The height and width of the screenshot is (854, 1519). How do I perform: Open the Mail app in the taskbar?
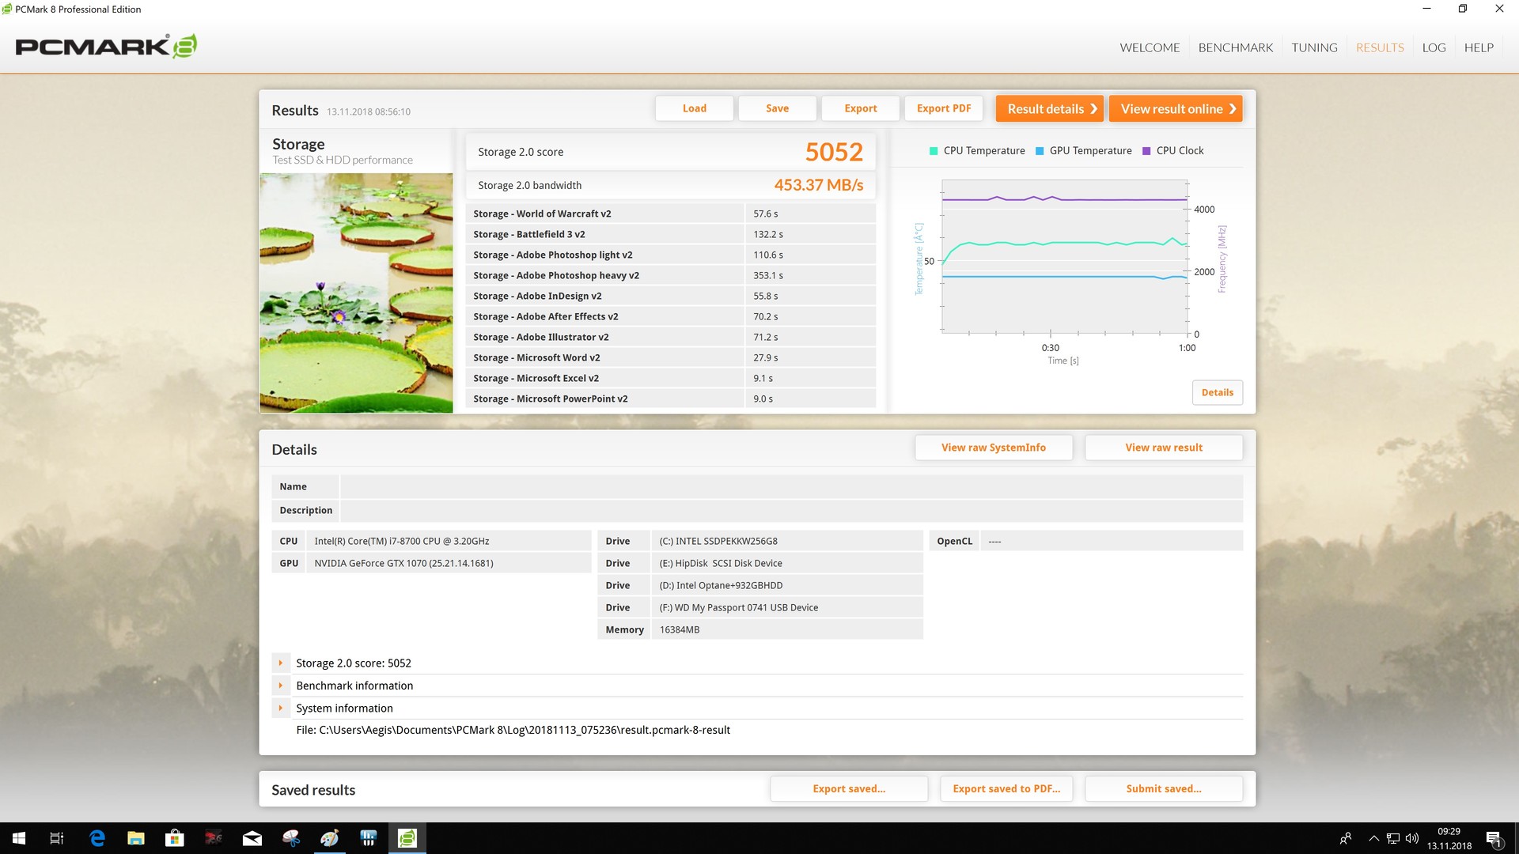(x=252, y=838)
